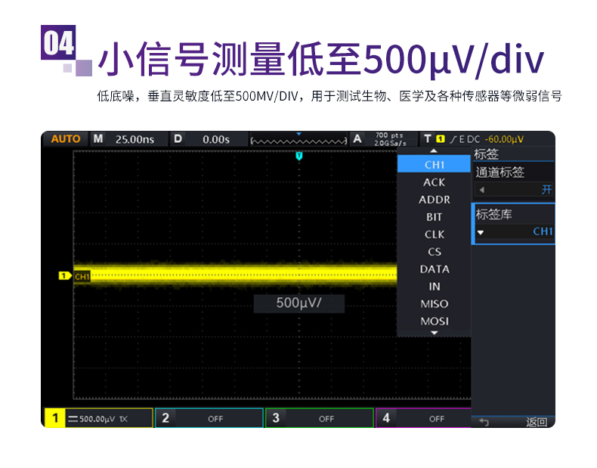Image resolution: width=597 pixels, height=468 pixels.
Task: Pick the ADDR label entry
Action: click(x=434, y=200)
